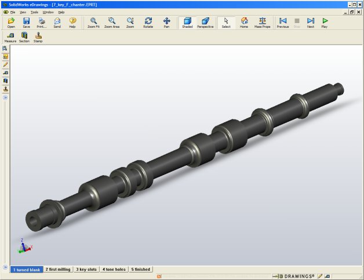Select the Zoom to Fit tool

[93, 22]
